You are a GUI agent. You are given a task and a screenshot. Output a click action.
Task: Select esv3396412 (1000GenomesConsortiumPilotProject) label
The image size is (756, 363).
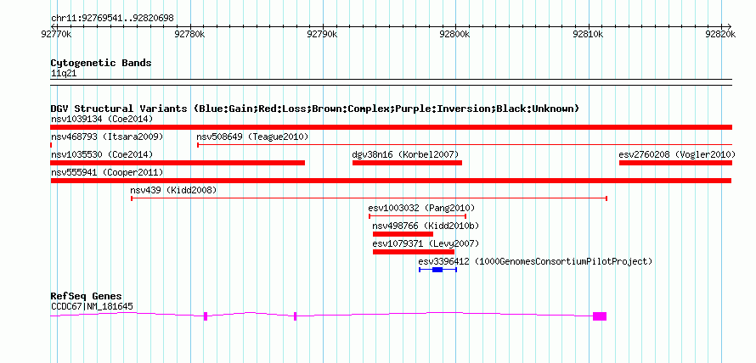(535, 261)
